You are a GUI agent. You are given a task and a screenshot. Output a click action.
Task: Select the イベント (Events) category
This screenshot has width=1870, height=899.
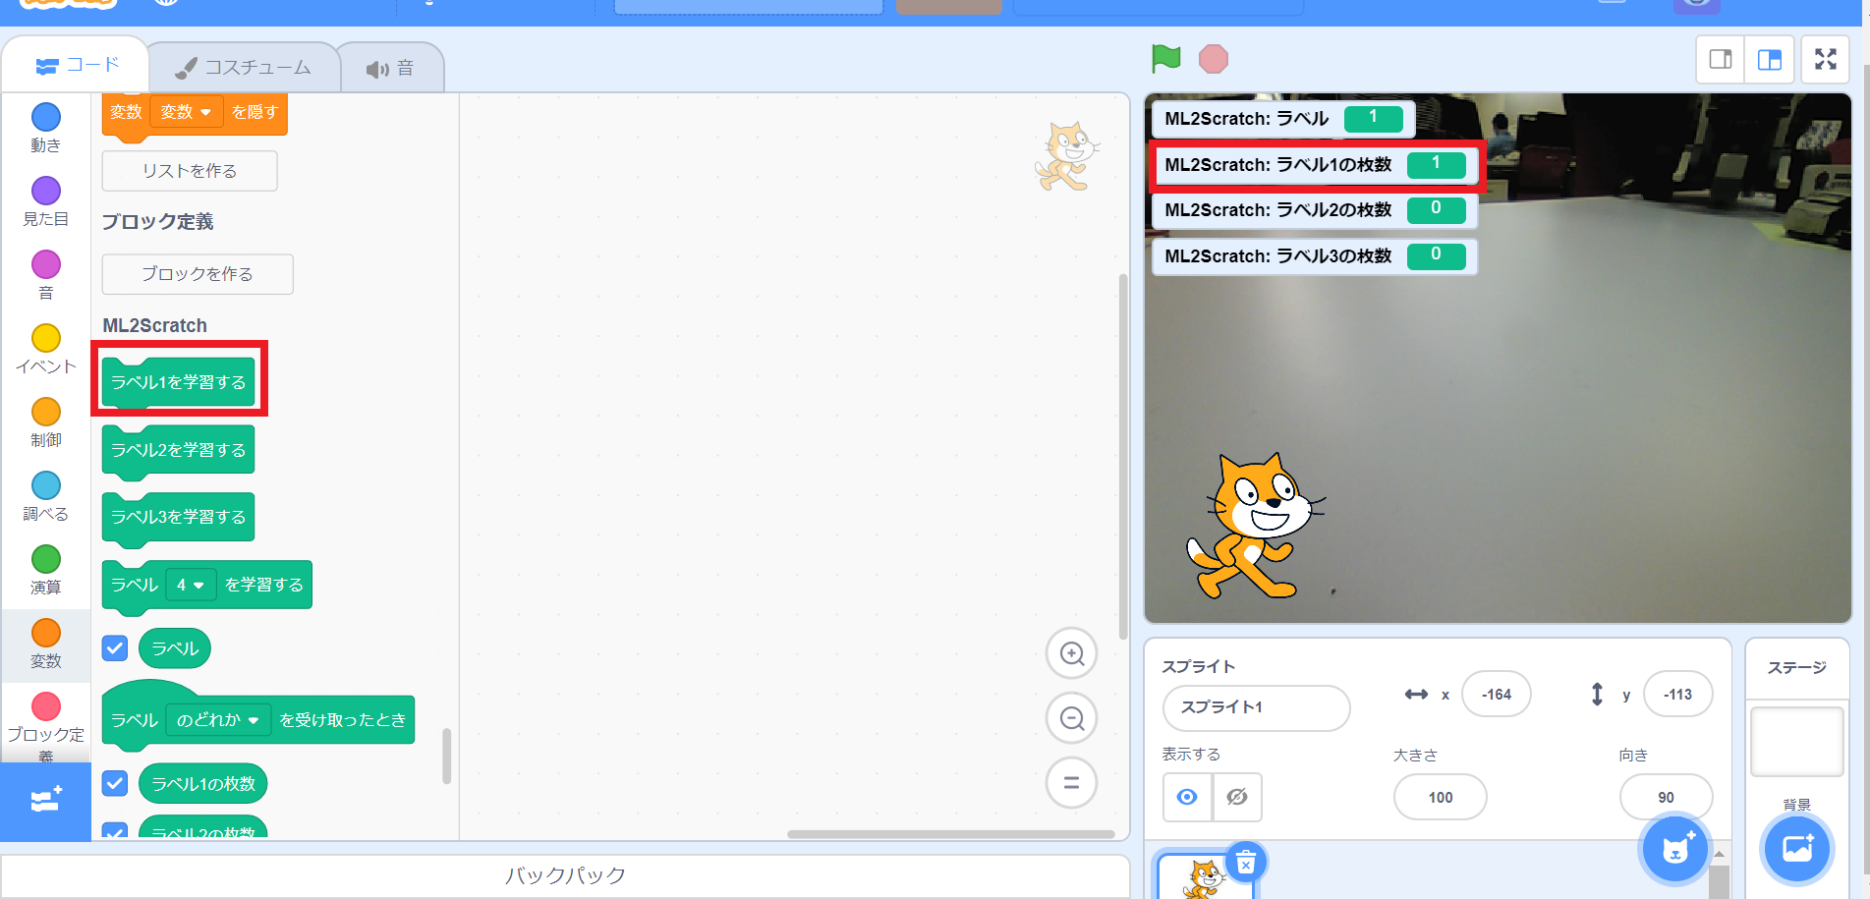[46, 350]
